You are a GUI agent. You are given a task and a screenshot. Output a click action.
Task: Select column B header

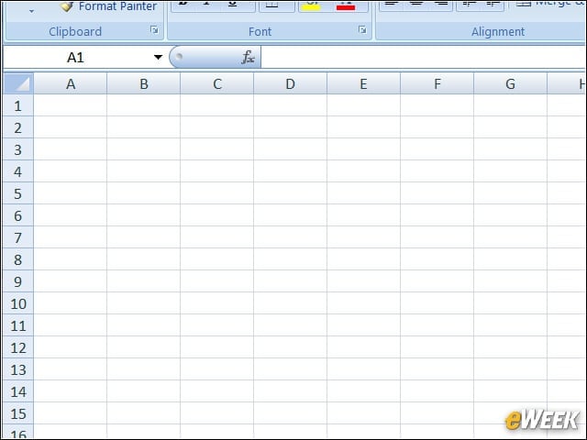144,83
